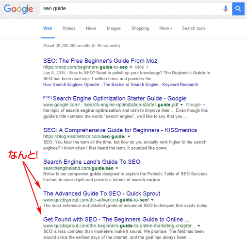Image resolution: width=247 pixels, height=243 pixels.
Task: Click the microphone voice search icon
Action: point(226,9)
